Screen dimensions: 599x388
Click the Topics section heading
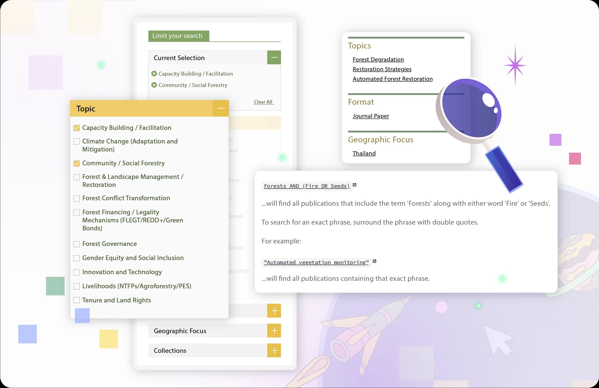(x=360, y=45)
